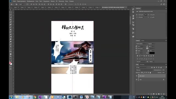Select the Brush tool

point(11,27)
